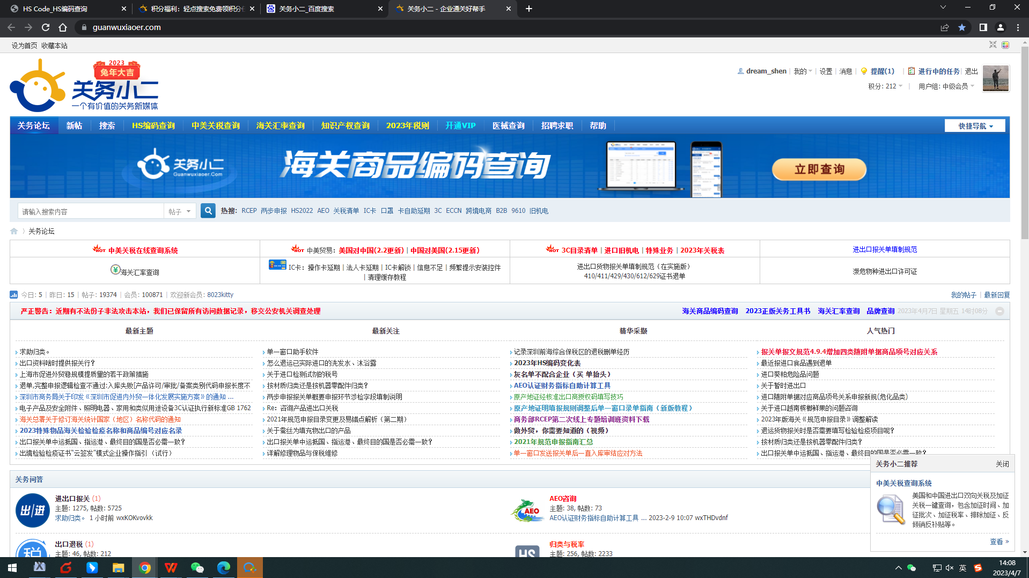1029x578 pixels.
Task: Click the 立即查询 banner button
Action: pos(819,169)
